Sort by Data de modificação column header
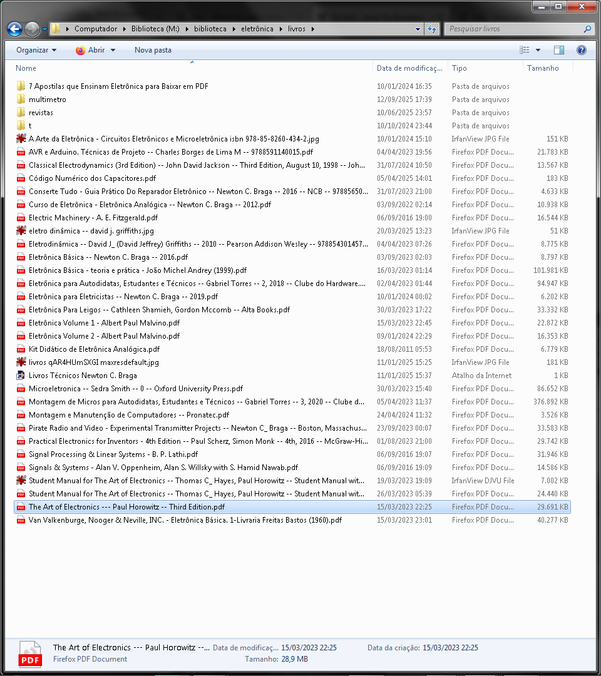The image size is (601, 676). point(409,68)
